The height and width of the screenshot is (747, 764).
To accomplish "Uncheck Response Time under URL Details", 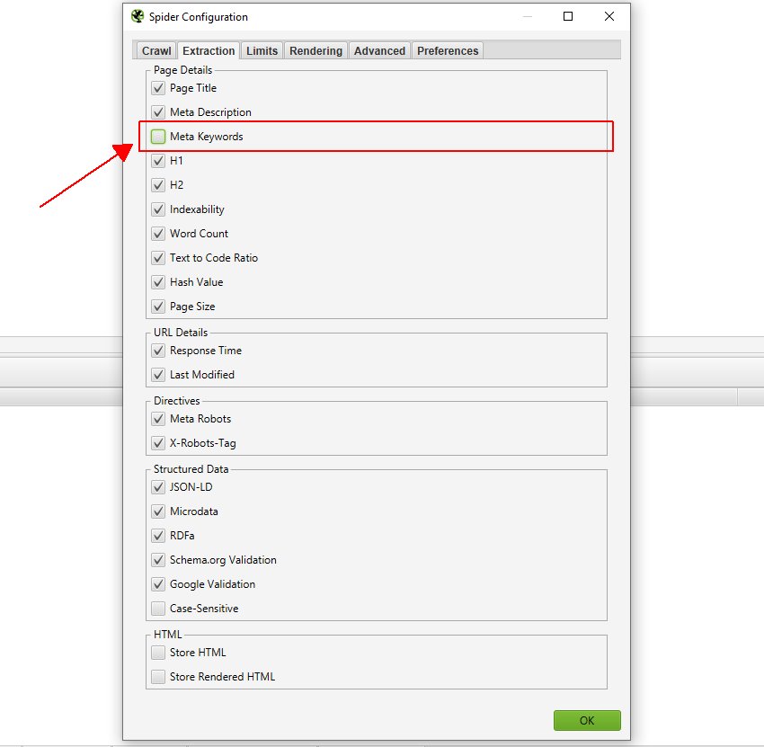I will click(157, 351).
